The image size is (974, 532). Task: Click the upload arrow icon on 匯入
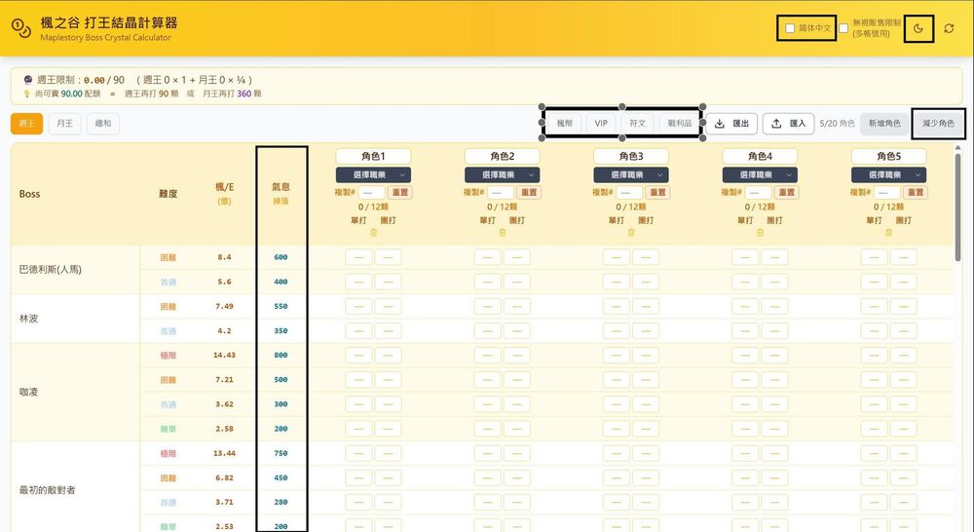[x=776, y=124]
